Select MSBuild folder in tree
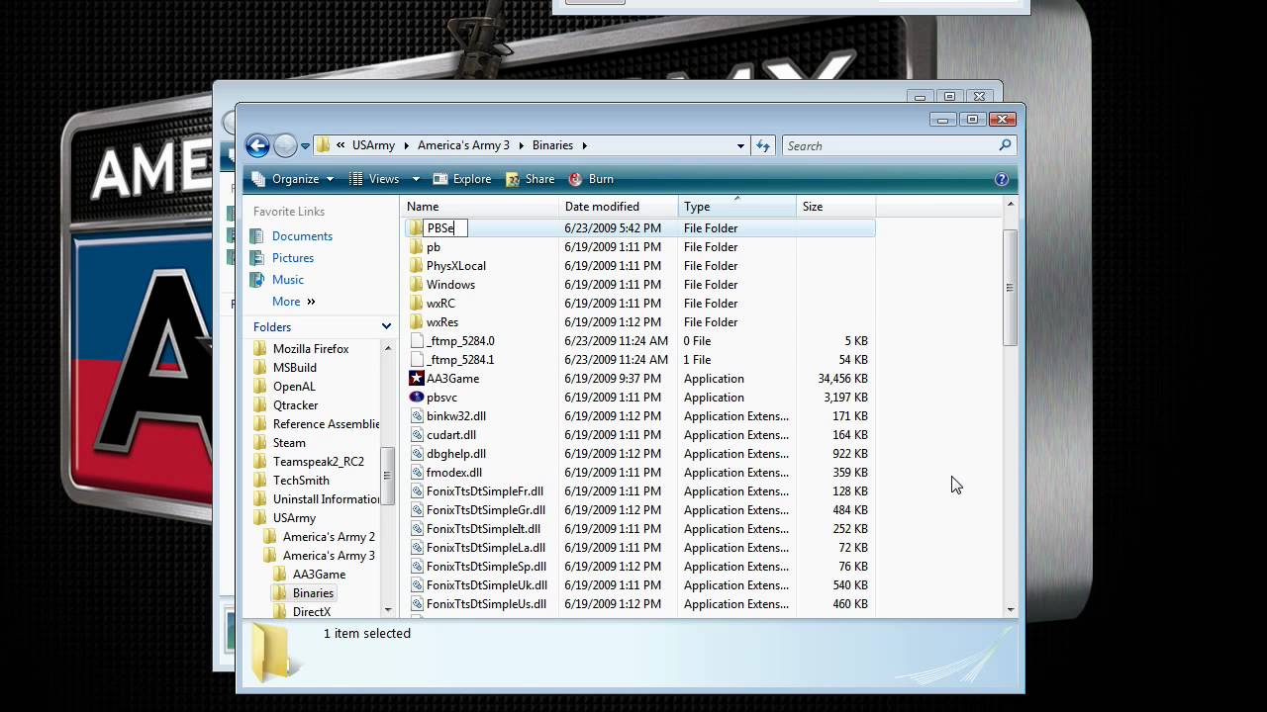 295,368
